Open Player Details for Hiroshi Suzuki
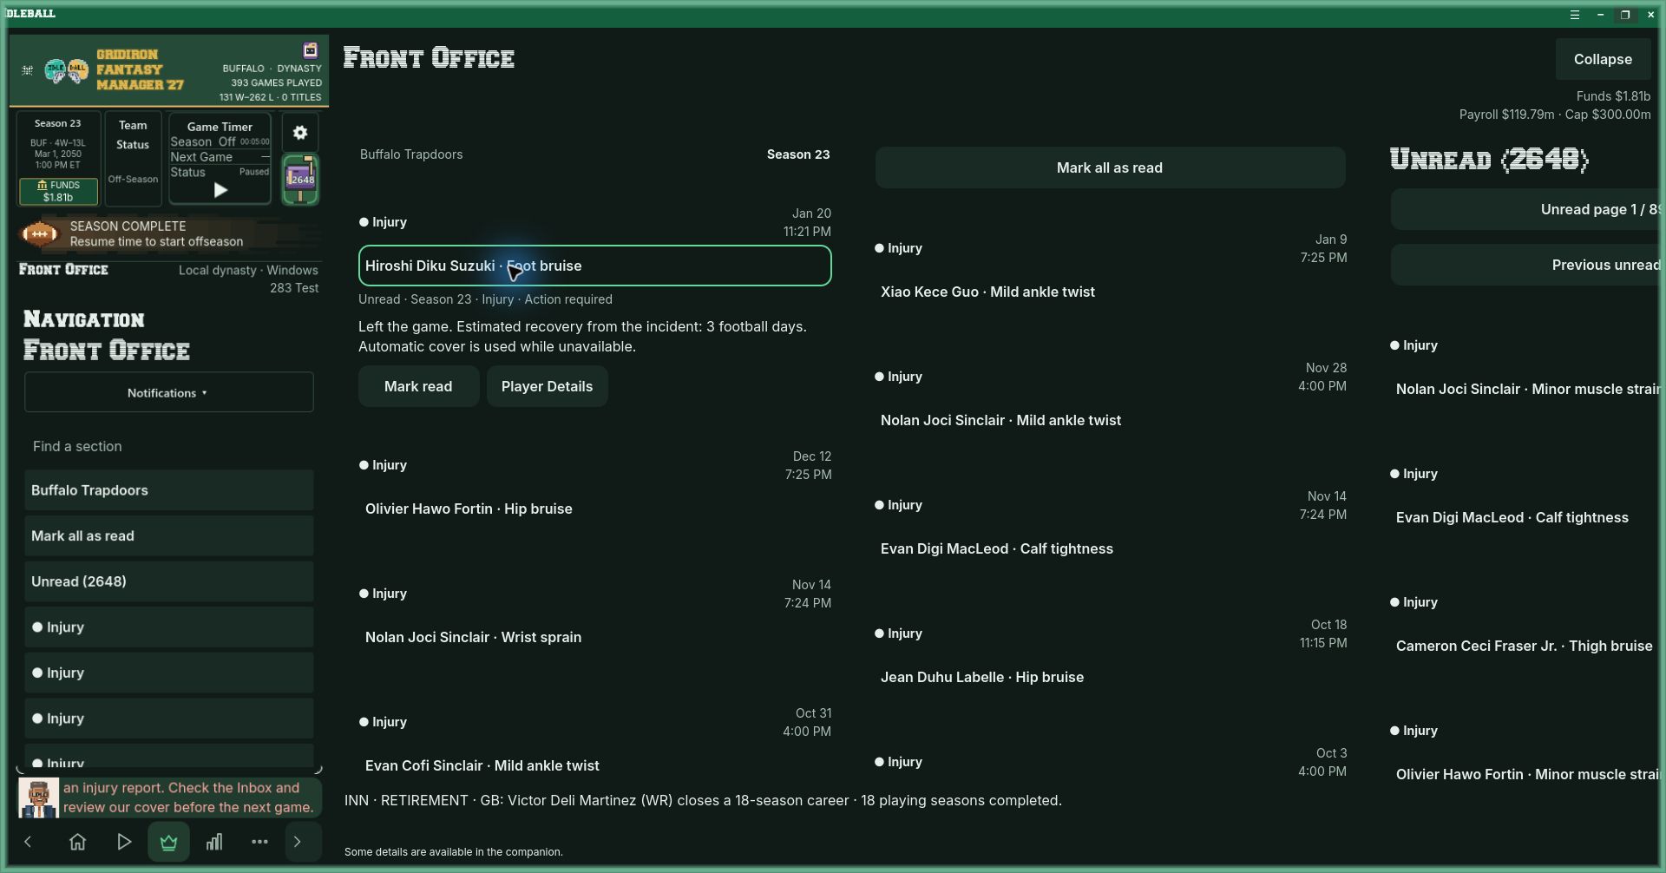This screenshot has width=1666, height=873. [547, 386]
